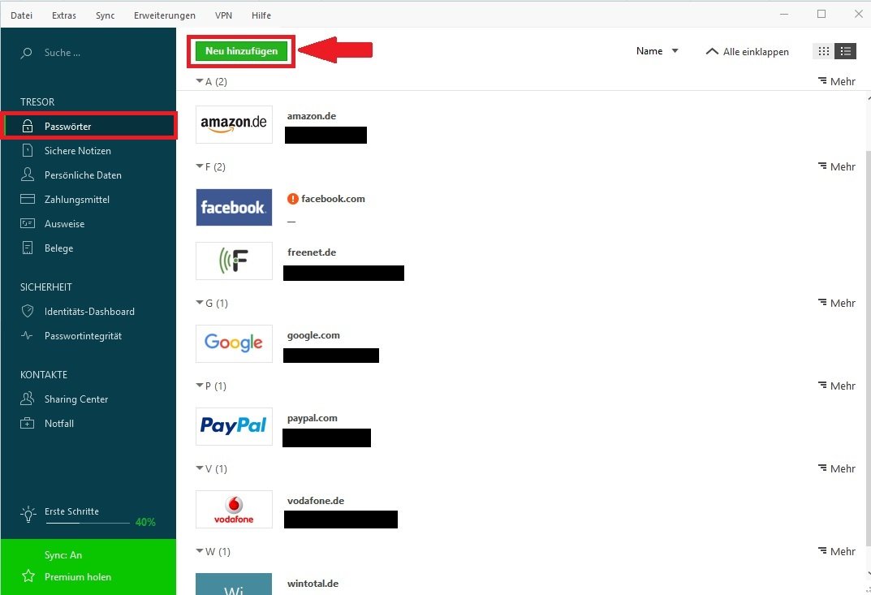Open the wintotal logo tile
The image size is (871, 595).
pyautogui.click(x=234, y=584)
